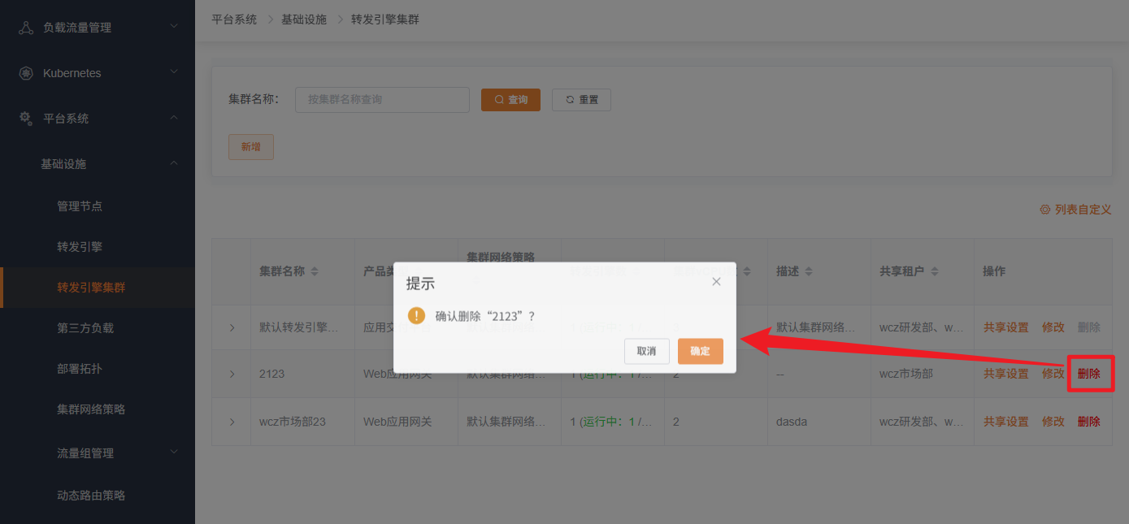Click 修改 for 默认转发引擎 row
1129x524 pixels.
[x=1053, y=327]
